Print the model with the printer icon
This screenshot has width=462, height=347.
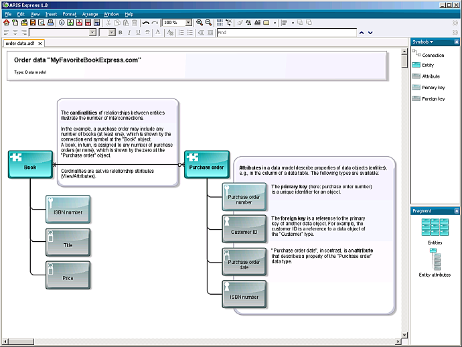50,23
